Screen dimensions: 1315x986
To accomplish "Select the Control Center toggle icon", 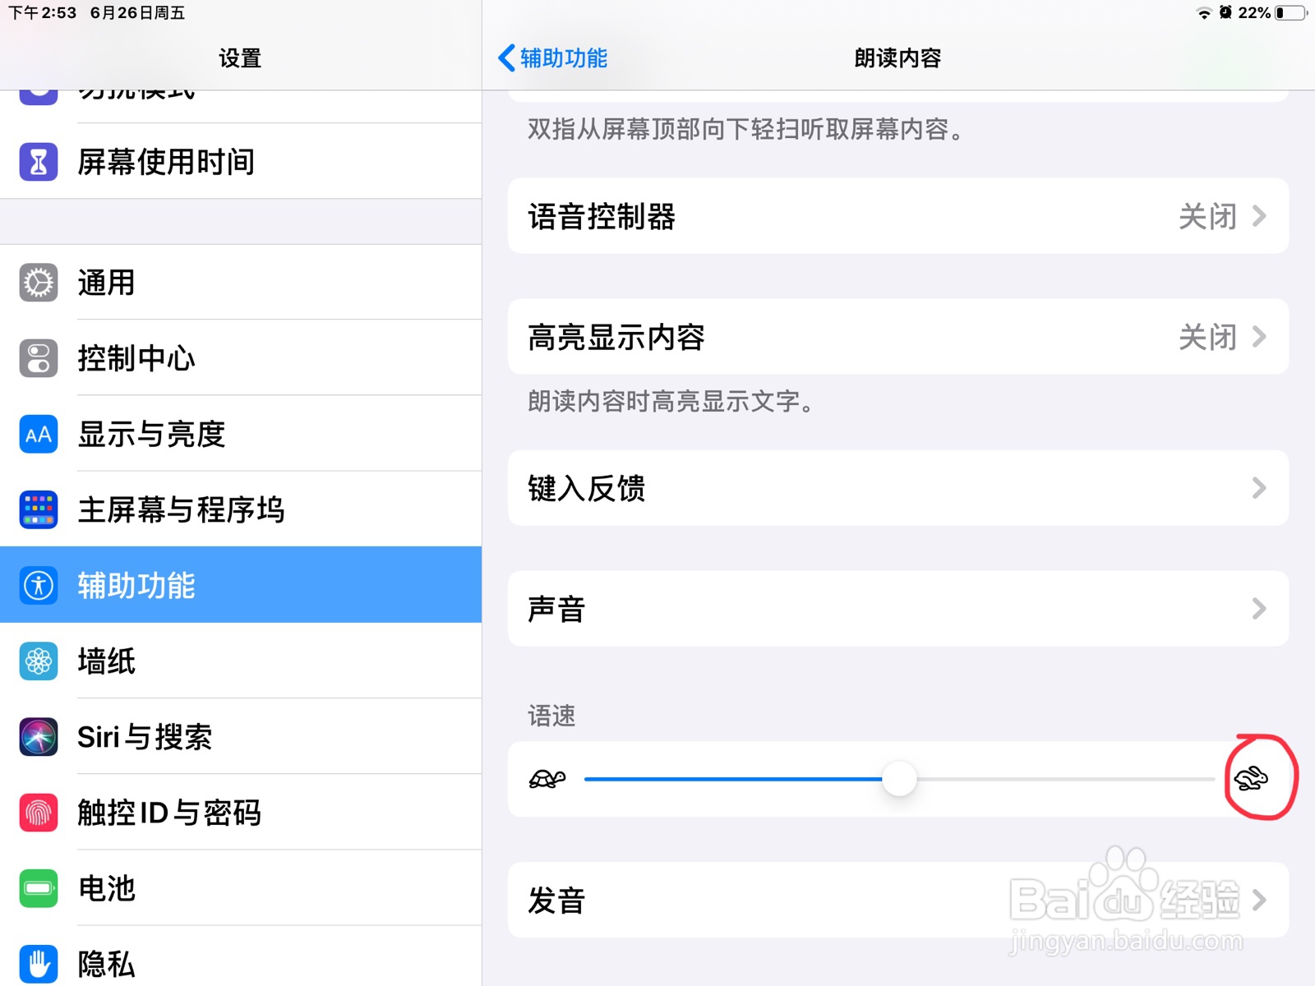I will tap(39, 358).
